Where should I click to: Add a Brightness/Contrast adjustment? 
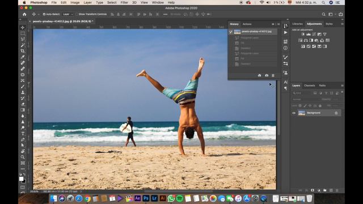pos(303,34)
